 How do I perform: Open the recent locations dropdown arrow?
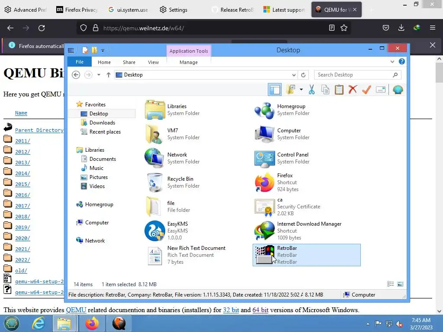99,75
